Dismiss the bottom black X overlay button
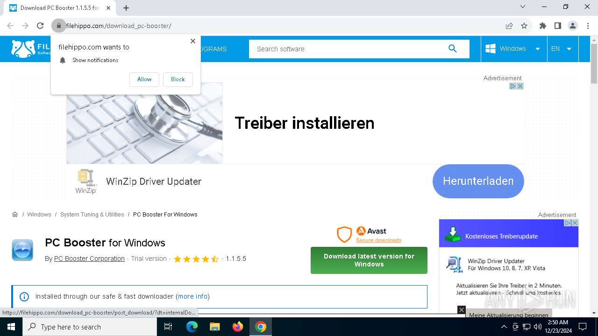The width and height of the screenshot is (598, 336). 461,310
